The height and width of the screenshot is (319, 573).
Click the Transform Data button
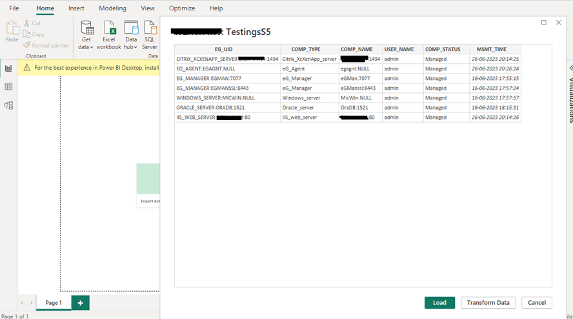coord(488,303)
